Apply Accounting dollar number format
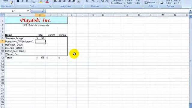 [x=87, y=1]
